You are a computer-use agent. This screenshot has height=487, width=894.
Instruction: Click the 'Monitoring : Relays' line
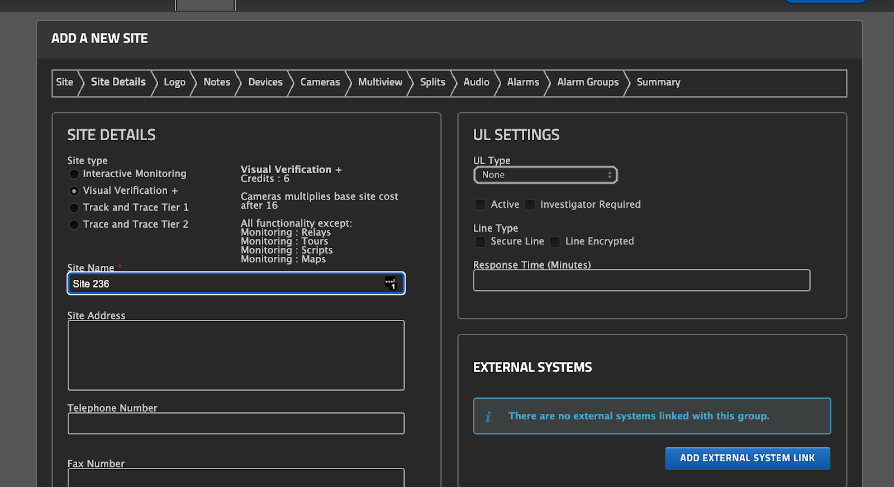286,232
